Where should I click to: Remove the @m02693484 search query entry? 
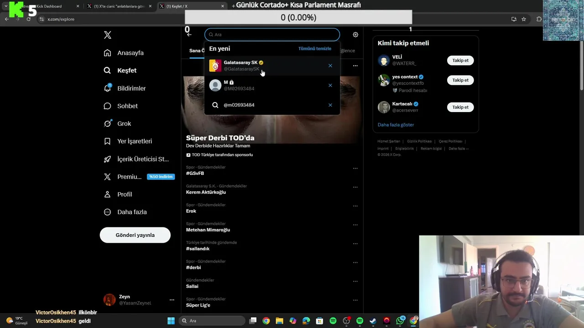pyautogui.click(x=330, y=105)
